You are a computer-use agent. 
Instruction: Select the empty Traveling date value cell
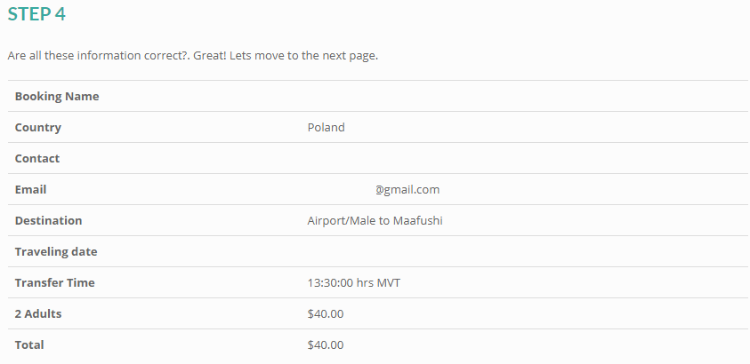pyautogui.click(x=525, y=251)
